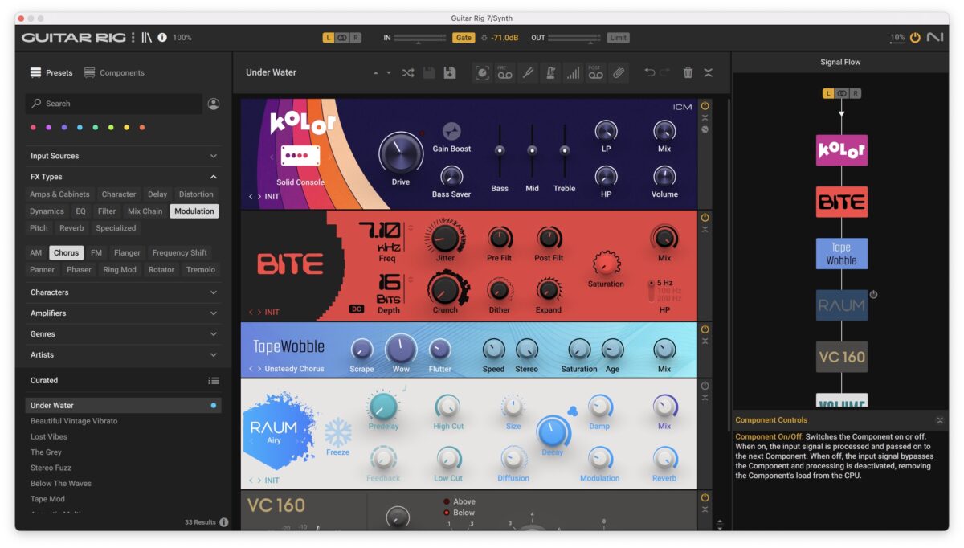964x548 pixels.
Task: Toggle the browser library icon in header
Action: pyautogui.click(x=146, y=37)
